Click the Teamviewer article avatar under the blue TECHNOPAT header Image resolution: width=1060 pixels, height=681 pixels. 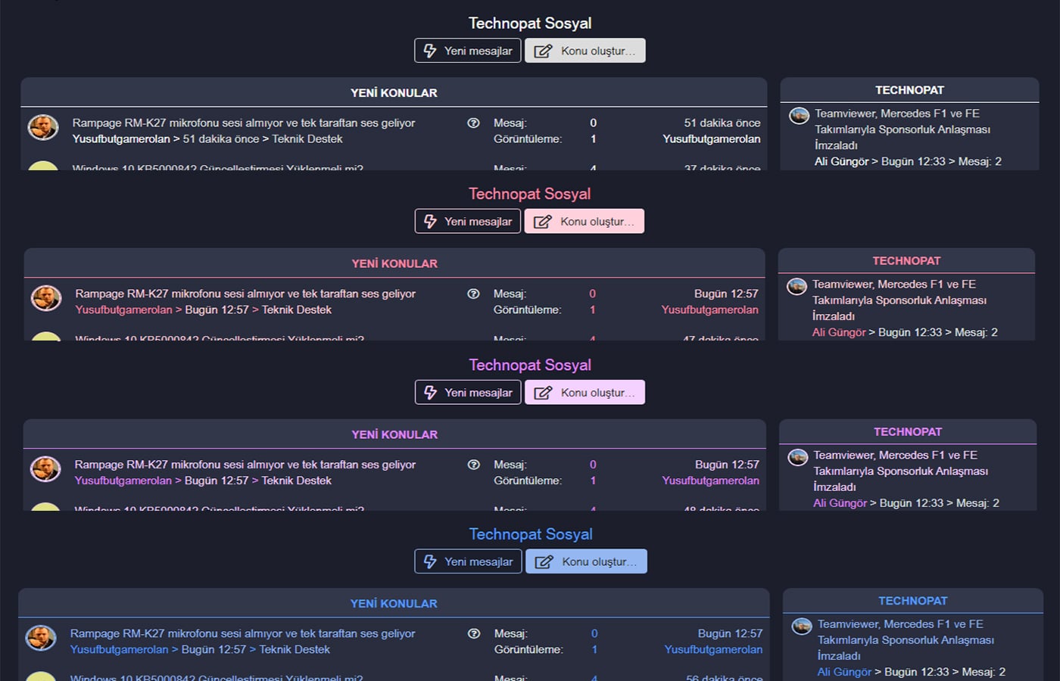point(802,627)
